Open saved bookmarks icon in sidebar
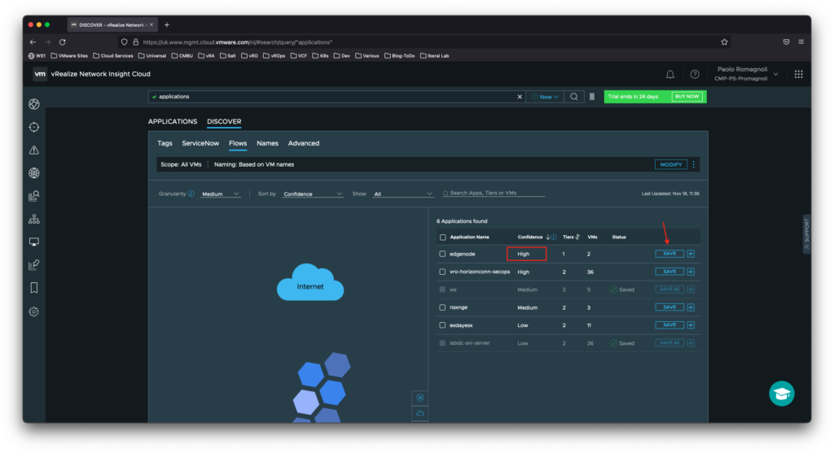Viewport: 834px width, 453px height. 34,288
